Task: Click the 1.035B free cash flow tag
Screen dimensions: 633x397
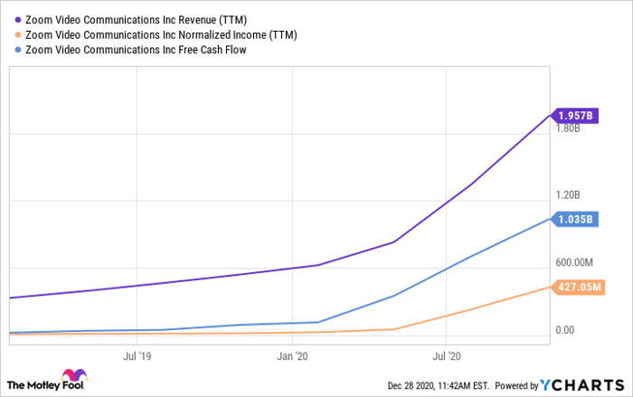Action: coord(574,219)
